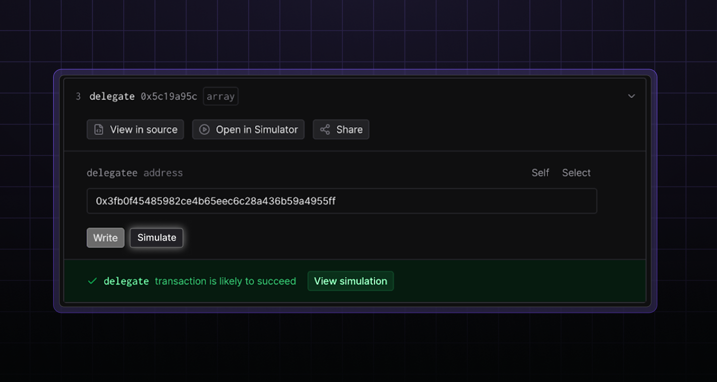
Task: Click the "transaction is likely to succeed" message
Action: coord(225,281)
